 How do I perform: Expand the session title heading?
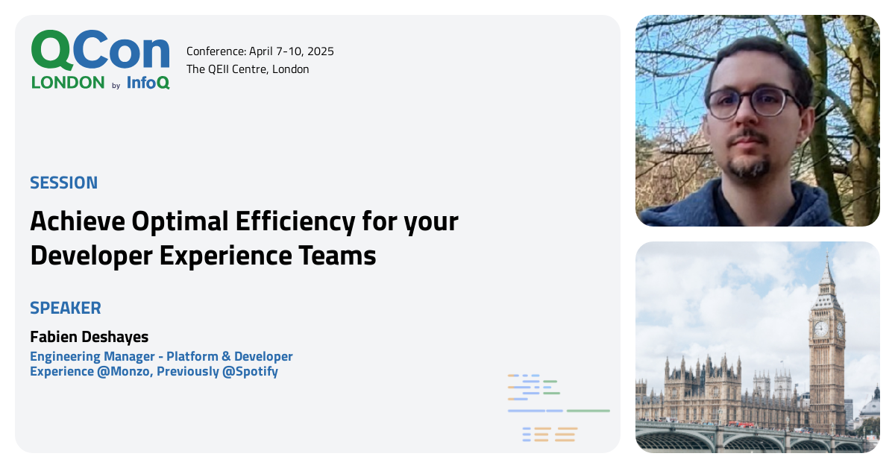(244, 238)
